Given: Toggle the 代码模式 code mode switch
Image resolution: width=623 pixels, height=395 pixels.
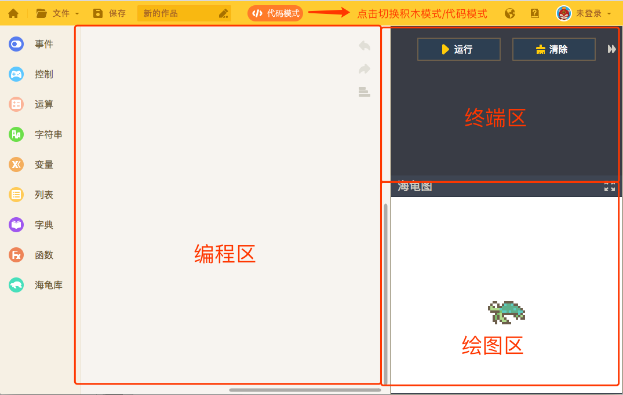Looking at the screenshot, I should (x=275, y=13).
